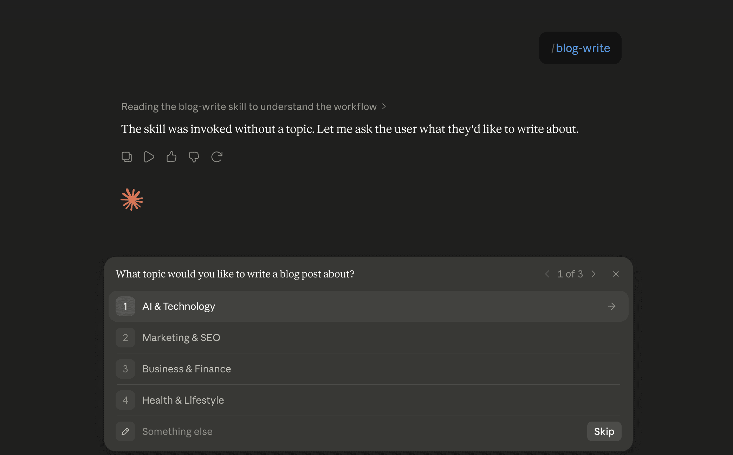
Task: Close the topic question panel
Action: tap(616, 274)
